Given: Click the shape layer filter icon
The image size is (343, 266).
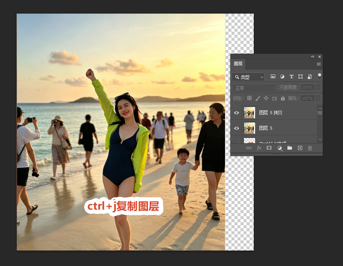Looking at the screenshot, I should coord(300,76).
